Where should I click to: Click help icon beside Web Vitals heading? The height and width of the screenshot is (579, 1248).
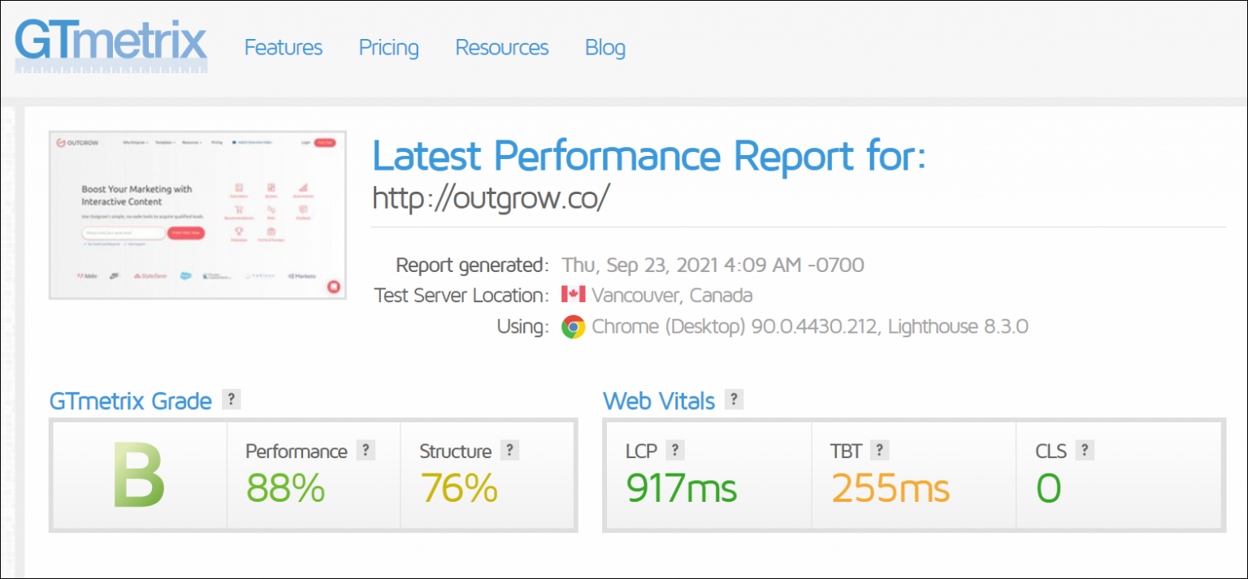point(734,400)
